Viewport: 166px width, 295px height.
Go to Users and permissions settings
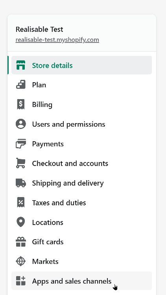pos(82,124)
